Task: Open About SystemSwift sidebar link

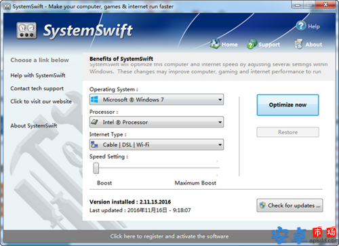Action: point(34,125)
